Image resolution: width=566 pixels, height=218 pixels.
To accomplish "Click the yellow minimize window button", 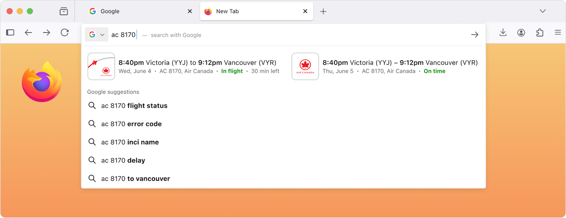I will 20,11.
